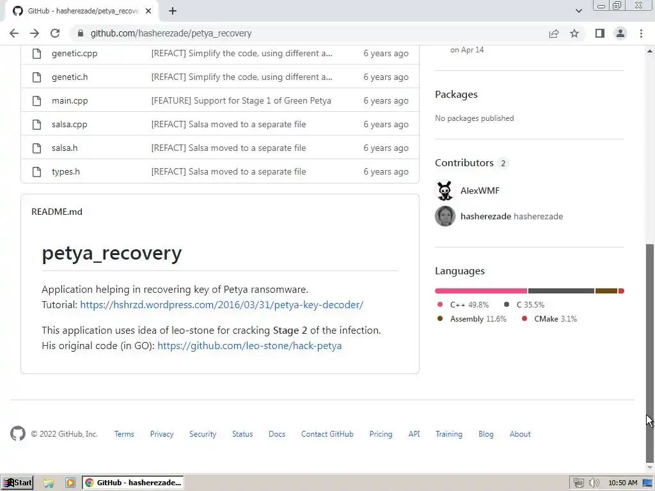Open the Docs footer link
The image size is (655, 491).
pos(277,434)
